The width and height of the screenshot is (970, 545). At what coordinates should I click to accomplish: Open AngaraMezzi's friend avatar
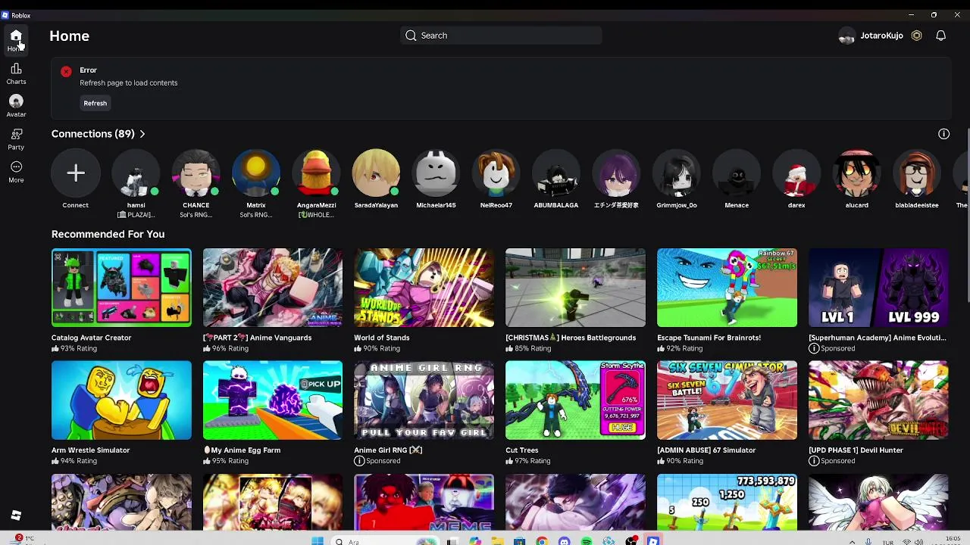(316, 173)
